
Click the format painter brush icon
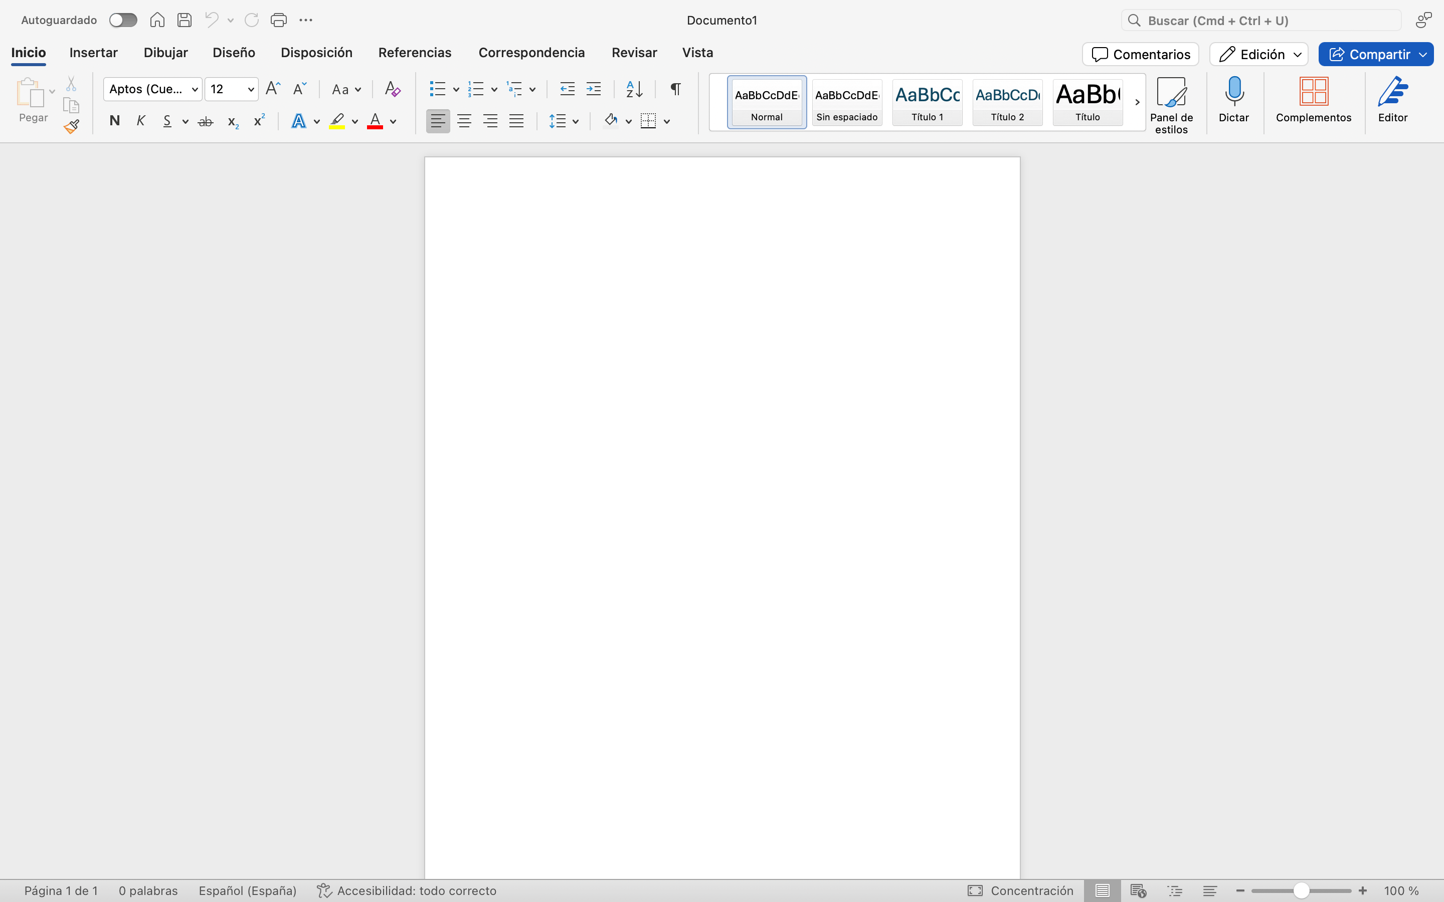72,126
